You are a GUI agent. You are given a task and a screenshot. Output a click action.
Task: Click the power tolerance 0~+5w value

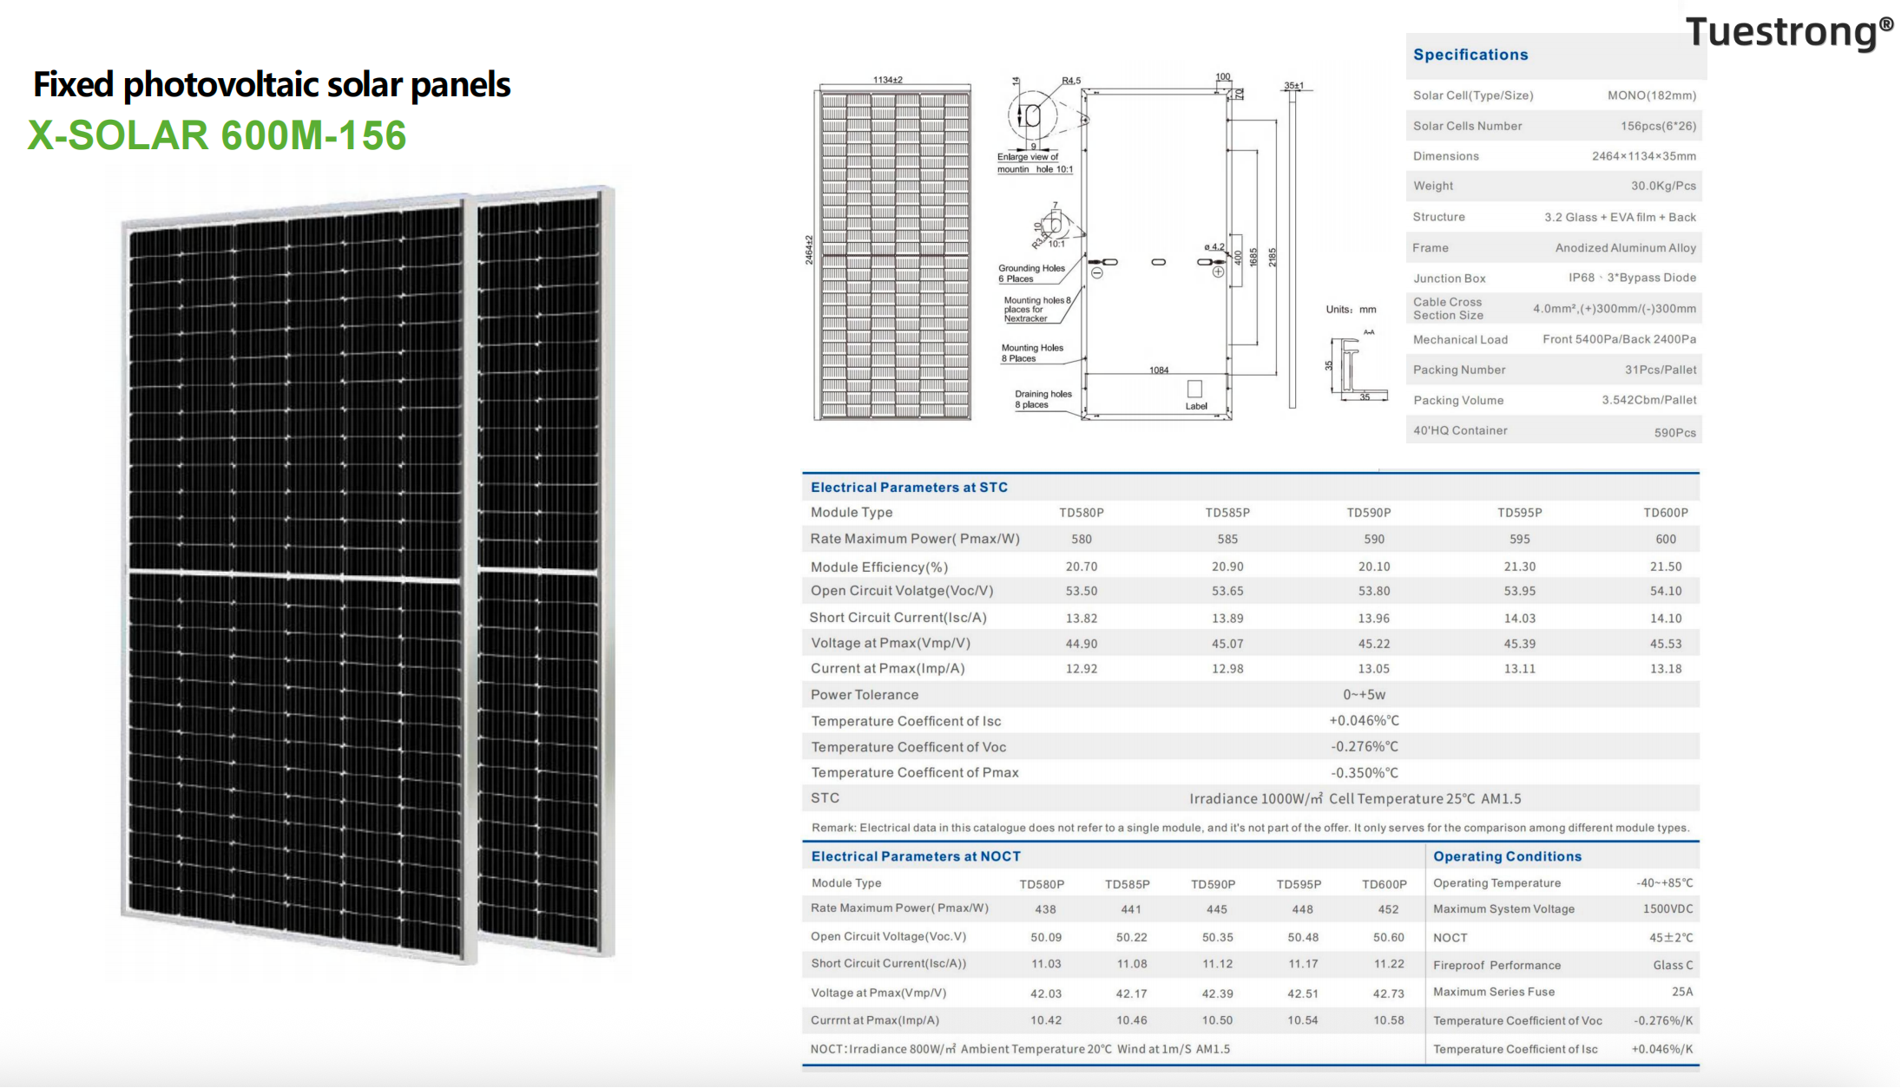click(1365, 695)
